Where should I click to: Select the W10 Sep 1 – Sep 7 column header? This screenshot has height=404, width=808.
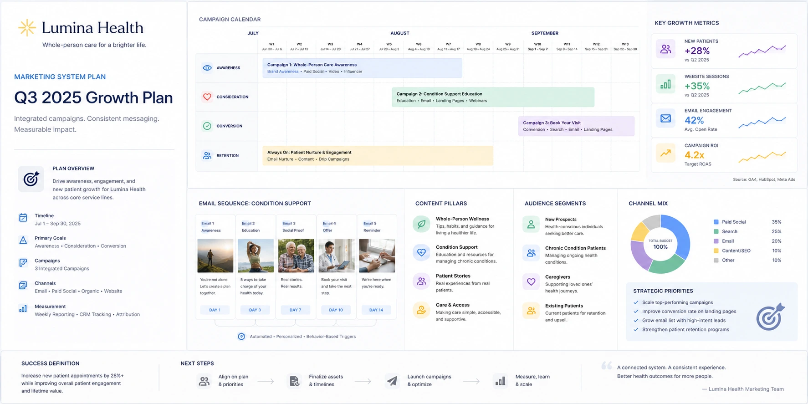click(x=538, y=47)
